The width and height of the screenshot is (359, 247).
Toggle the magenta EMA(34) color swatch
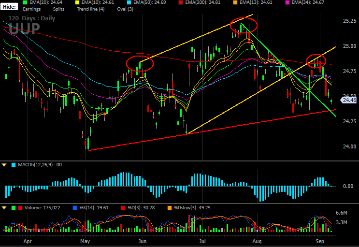287,2
